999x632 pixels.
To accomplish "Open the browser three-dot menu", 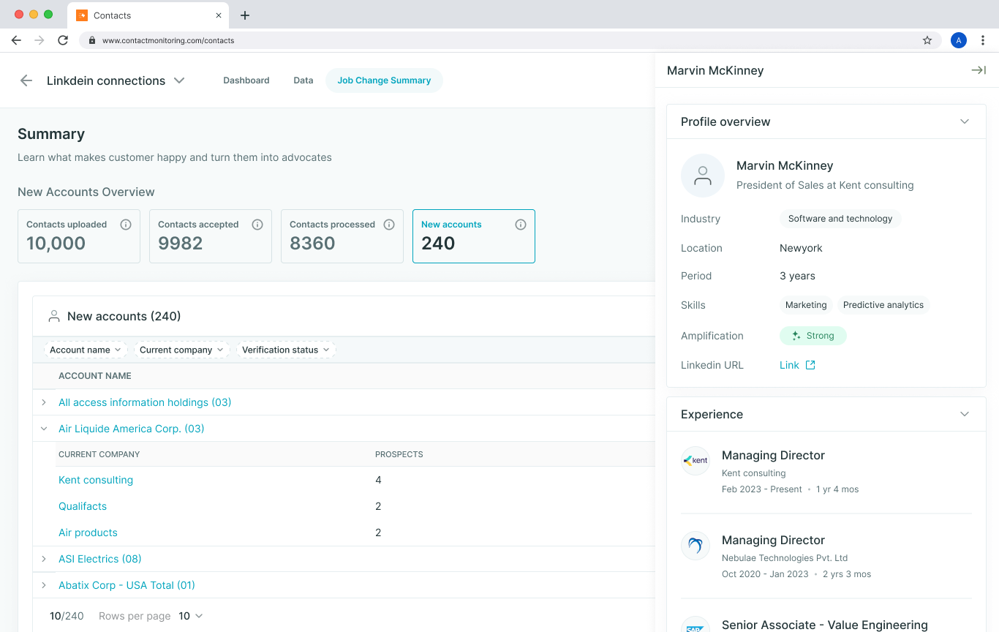I will tap(984, 40).
